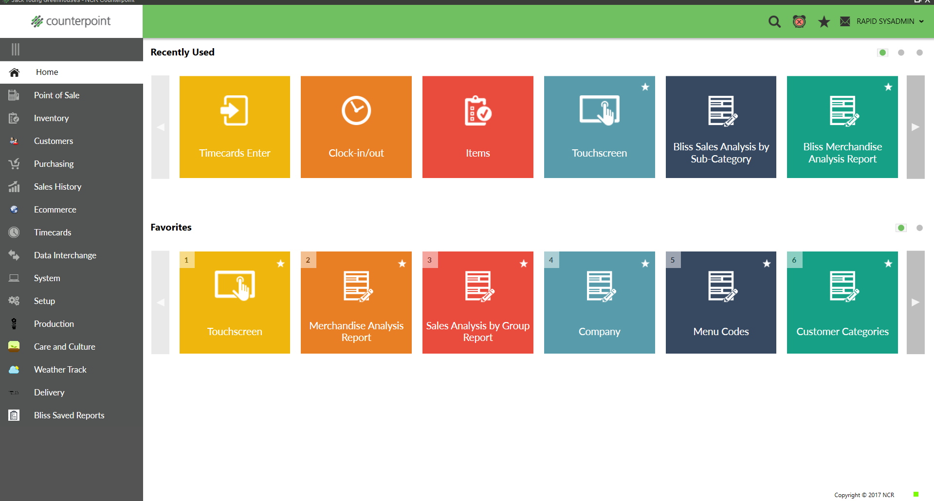
Task: Launch Clock-in/out from Recently Used
Action: point(356,126)
